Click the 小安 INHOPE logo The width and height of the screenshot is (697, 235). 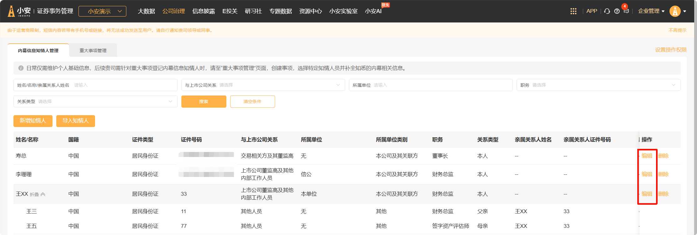(19, 11)
